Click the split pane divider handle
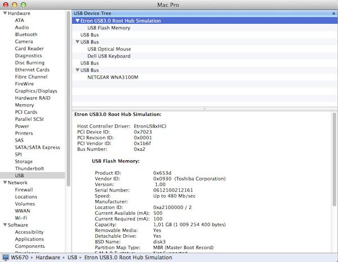This screenshot has width=338, height=262. click(204, 109)
